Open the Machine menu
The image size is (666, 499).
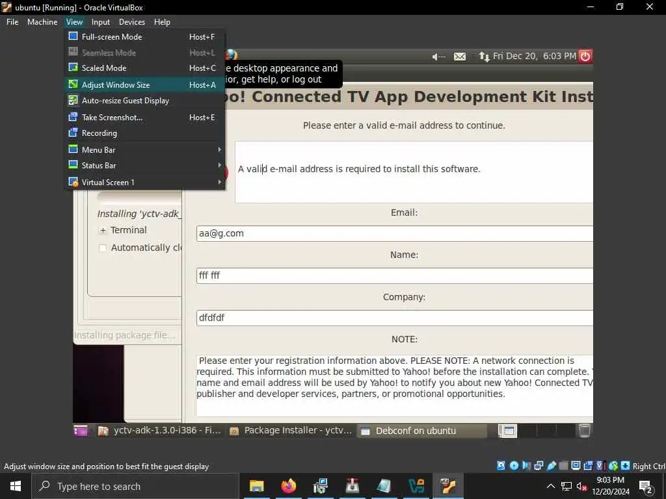click(42, 22)
